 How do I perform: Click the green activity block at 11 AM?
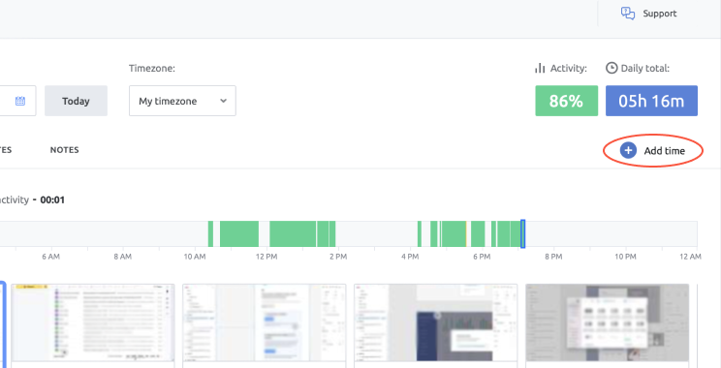click(239, 233)
